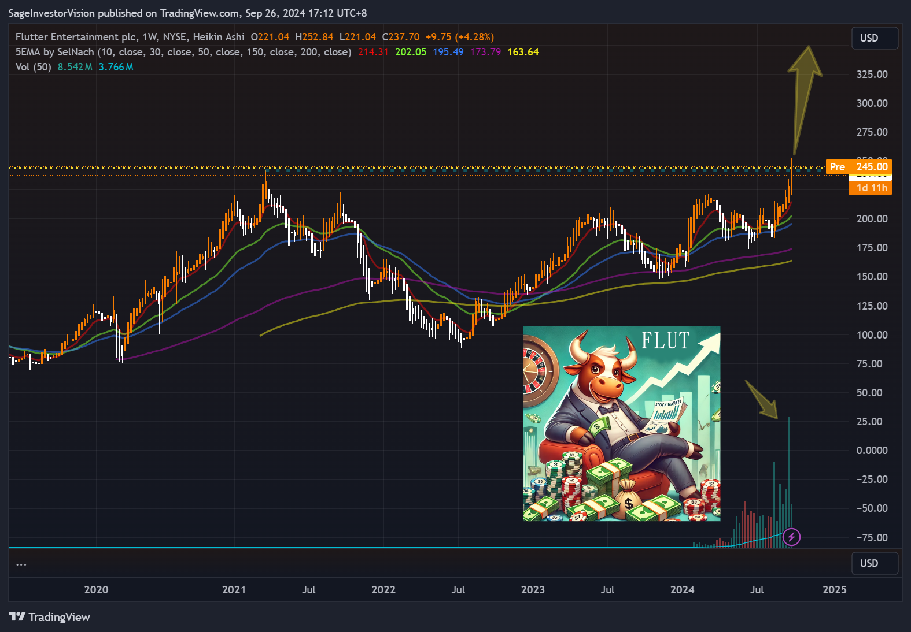Click the +9.75 (+4.28%) change value
The image size is (911, 632).
click(460, 37)
